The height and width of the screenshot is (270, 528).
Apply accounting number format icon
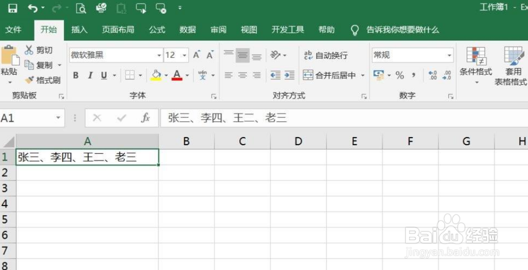379,75
